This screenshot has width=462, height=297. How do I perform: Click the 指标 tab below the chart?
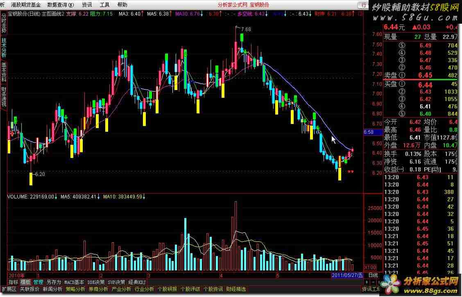coord(13,282)
